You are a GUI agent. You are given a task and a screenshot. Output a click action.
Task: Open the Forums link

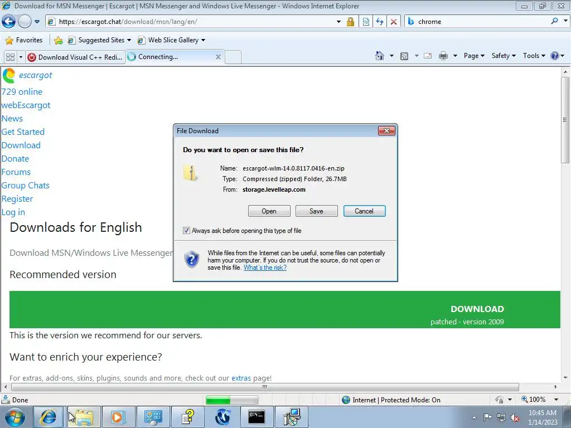pos(16,172)
